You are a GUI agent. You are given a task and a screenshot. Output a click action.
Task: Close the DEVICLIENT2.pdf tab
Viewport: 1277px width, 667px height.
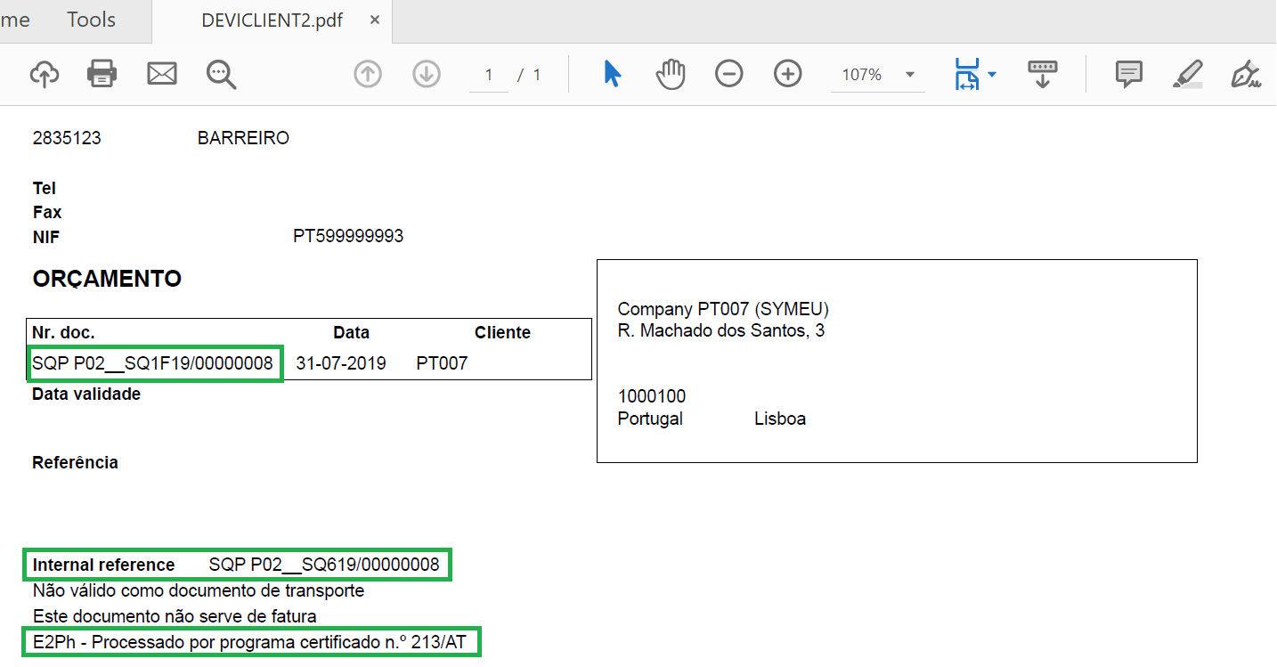tap(375, 21)
